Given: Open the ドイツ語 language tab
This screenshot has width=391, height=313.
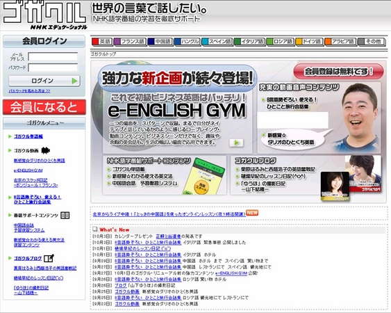Looking at the screenshot, I should (309, 42).
